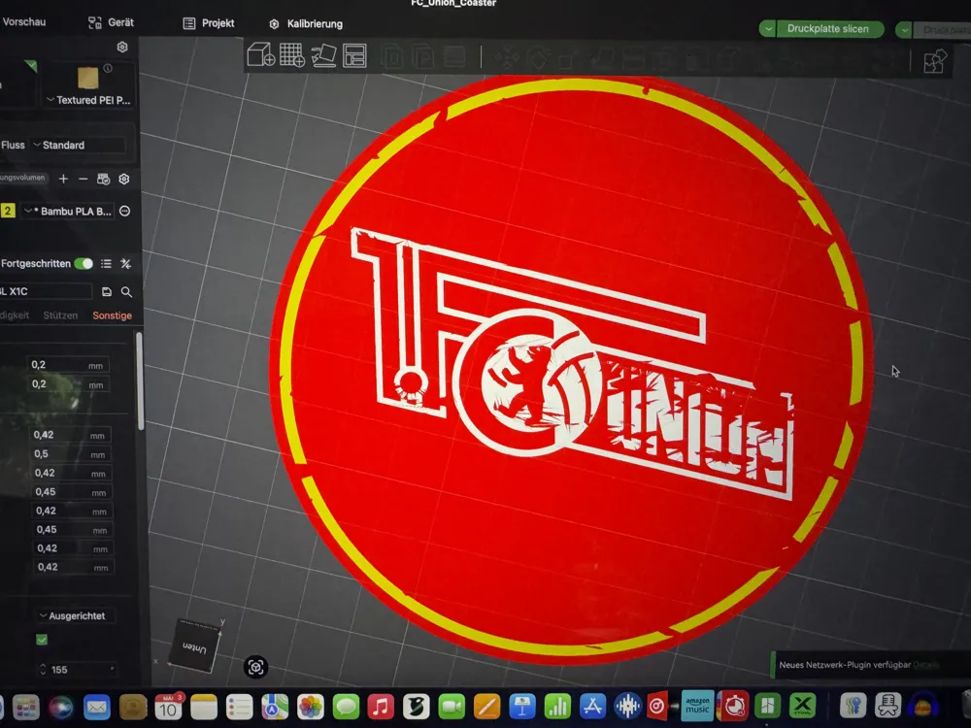Open the X1C process preset dropdown

tap(46, 291)
